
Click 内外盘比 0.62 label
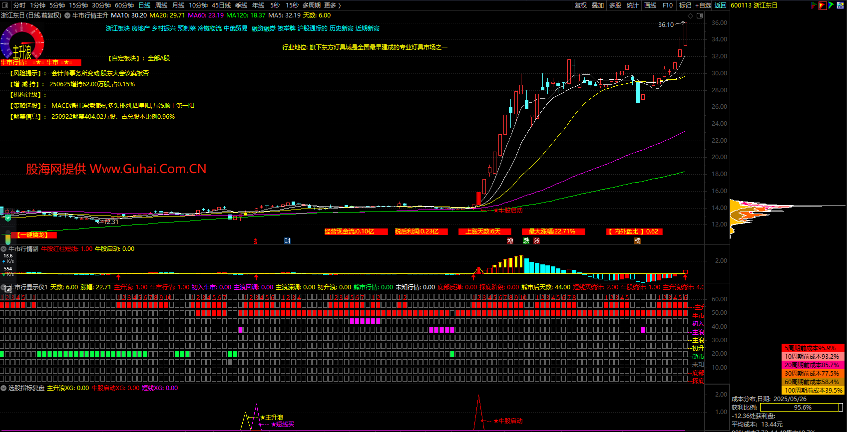pyautogui.click(x=634, y=231)
